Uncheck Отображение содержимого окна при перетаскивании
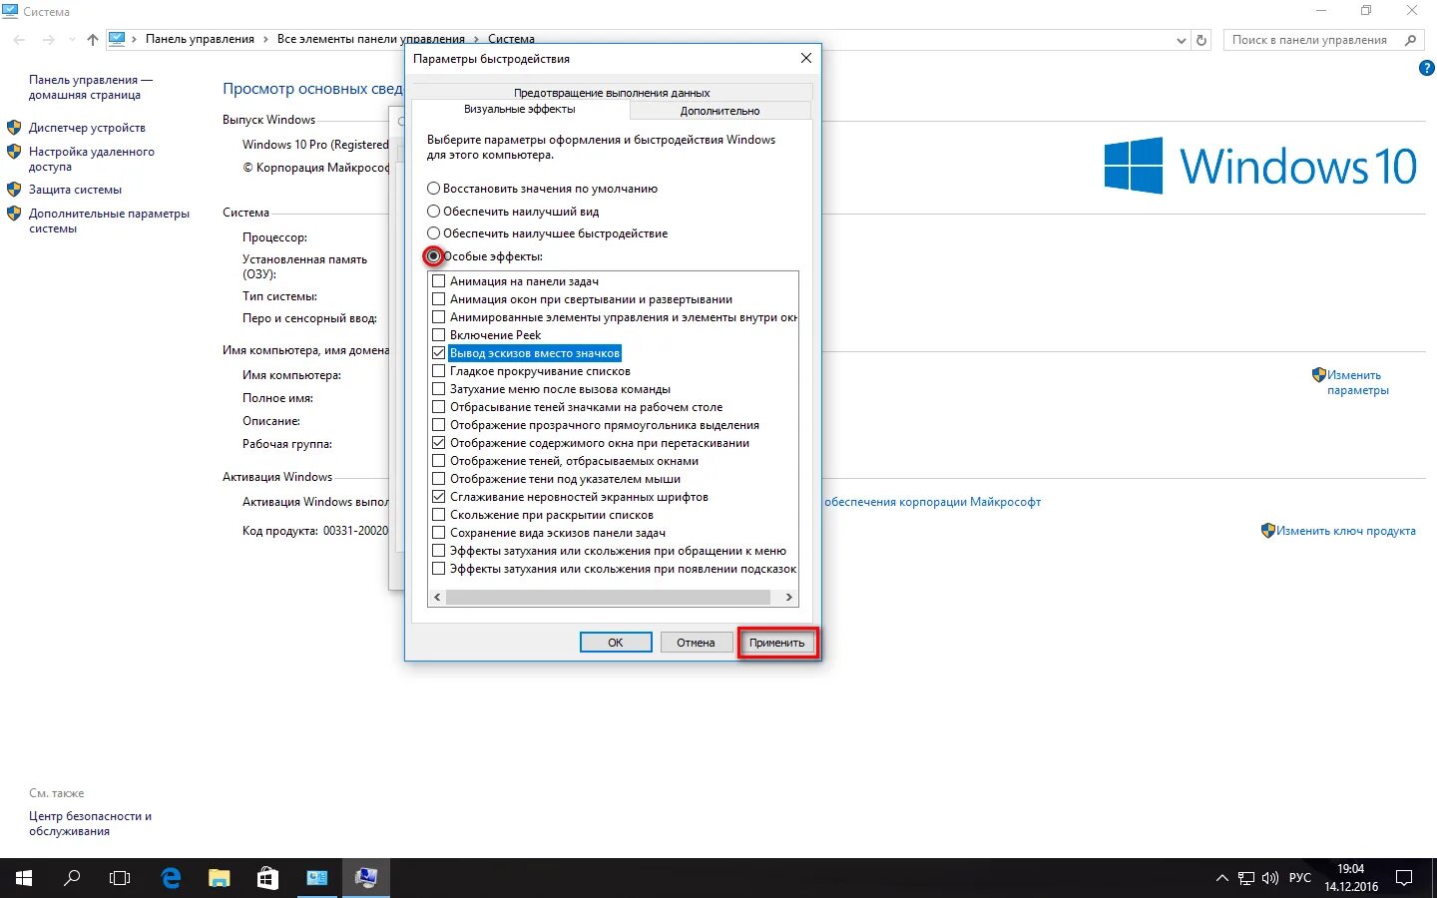 pyautogui.click(x=438, y=443)
